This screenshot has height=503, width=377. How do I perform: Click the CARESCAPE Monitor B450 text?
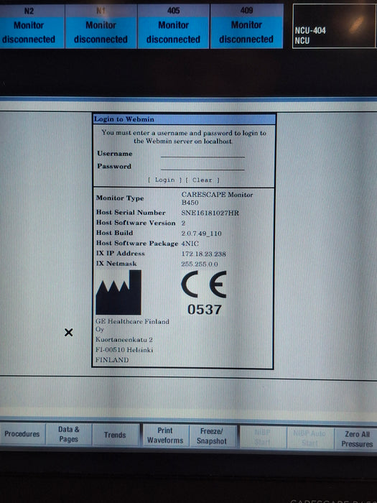(x=217, y=198)
